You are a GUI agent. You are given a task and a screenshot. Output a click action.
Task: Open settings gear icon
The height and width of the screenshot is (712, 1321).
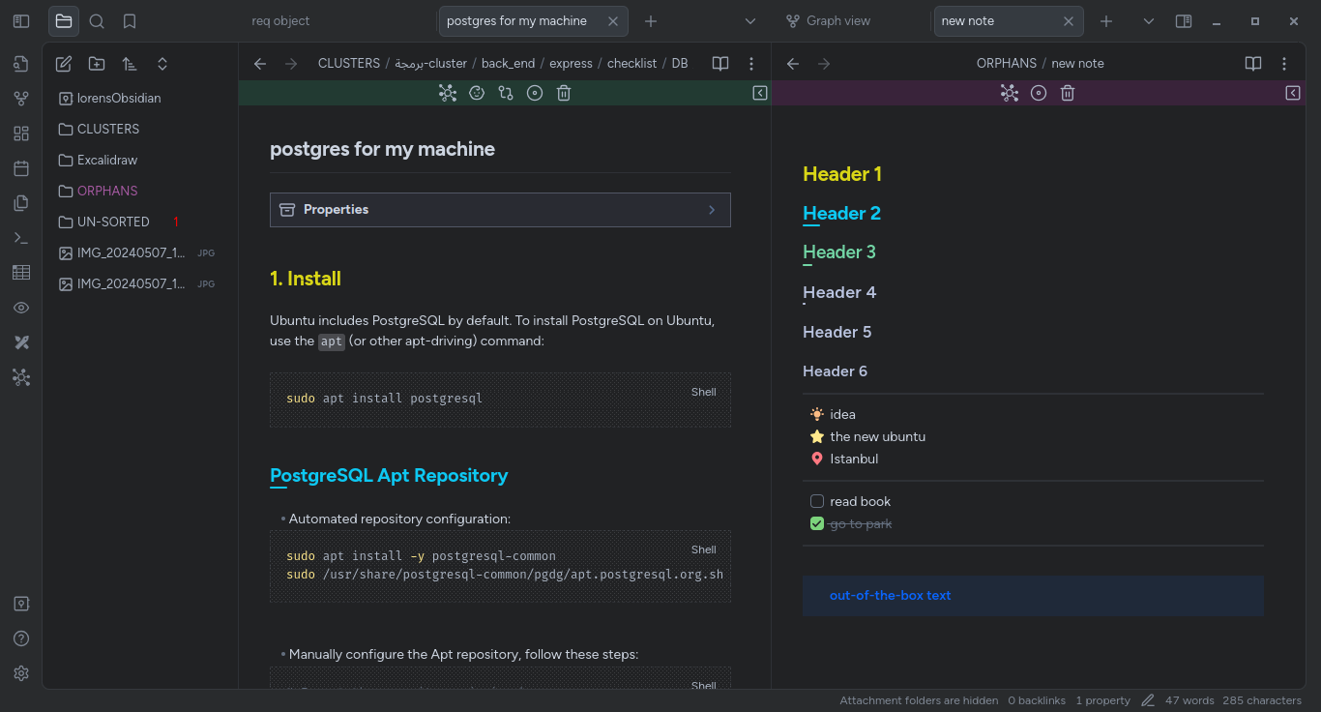[x=21, y=673]
